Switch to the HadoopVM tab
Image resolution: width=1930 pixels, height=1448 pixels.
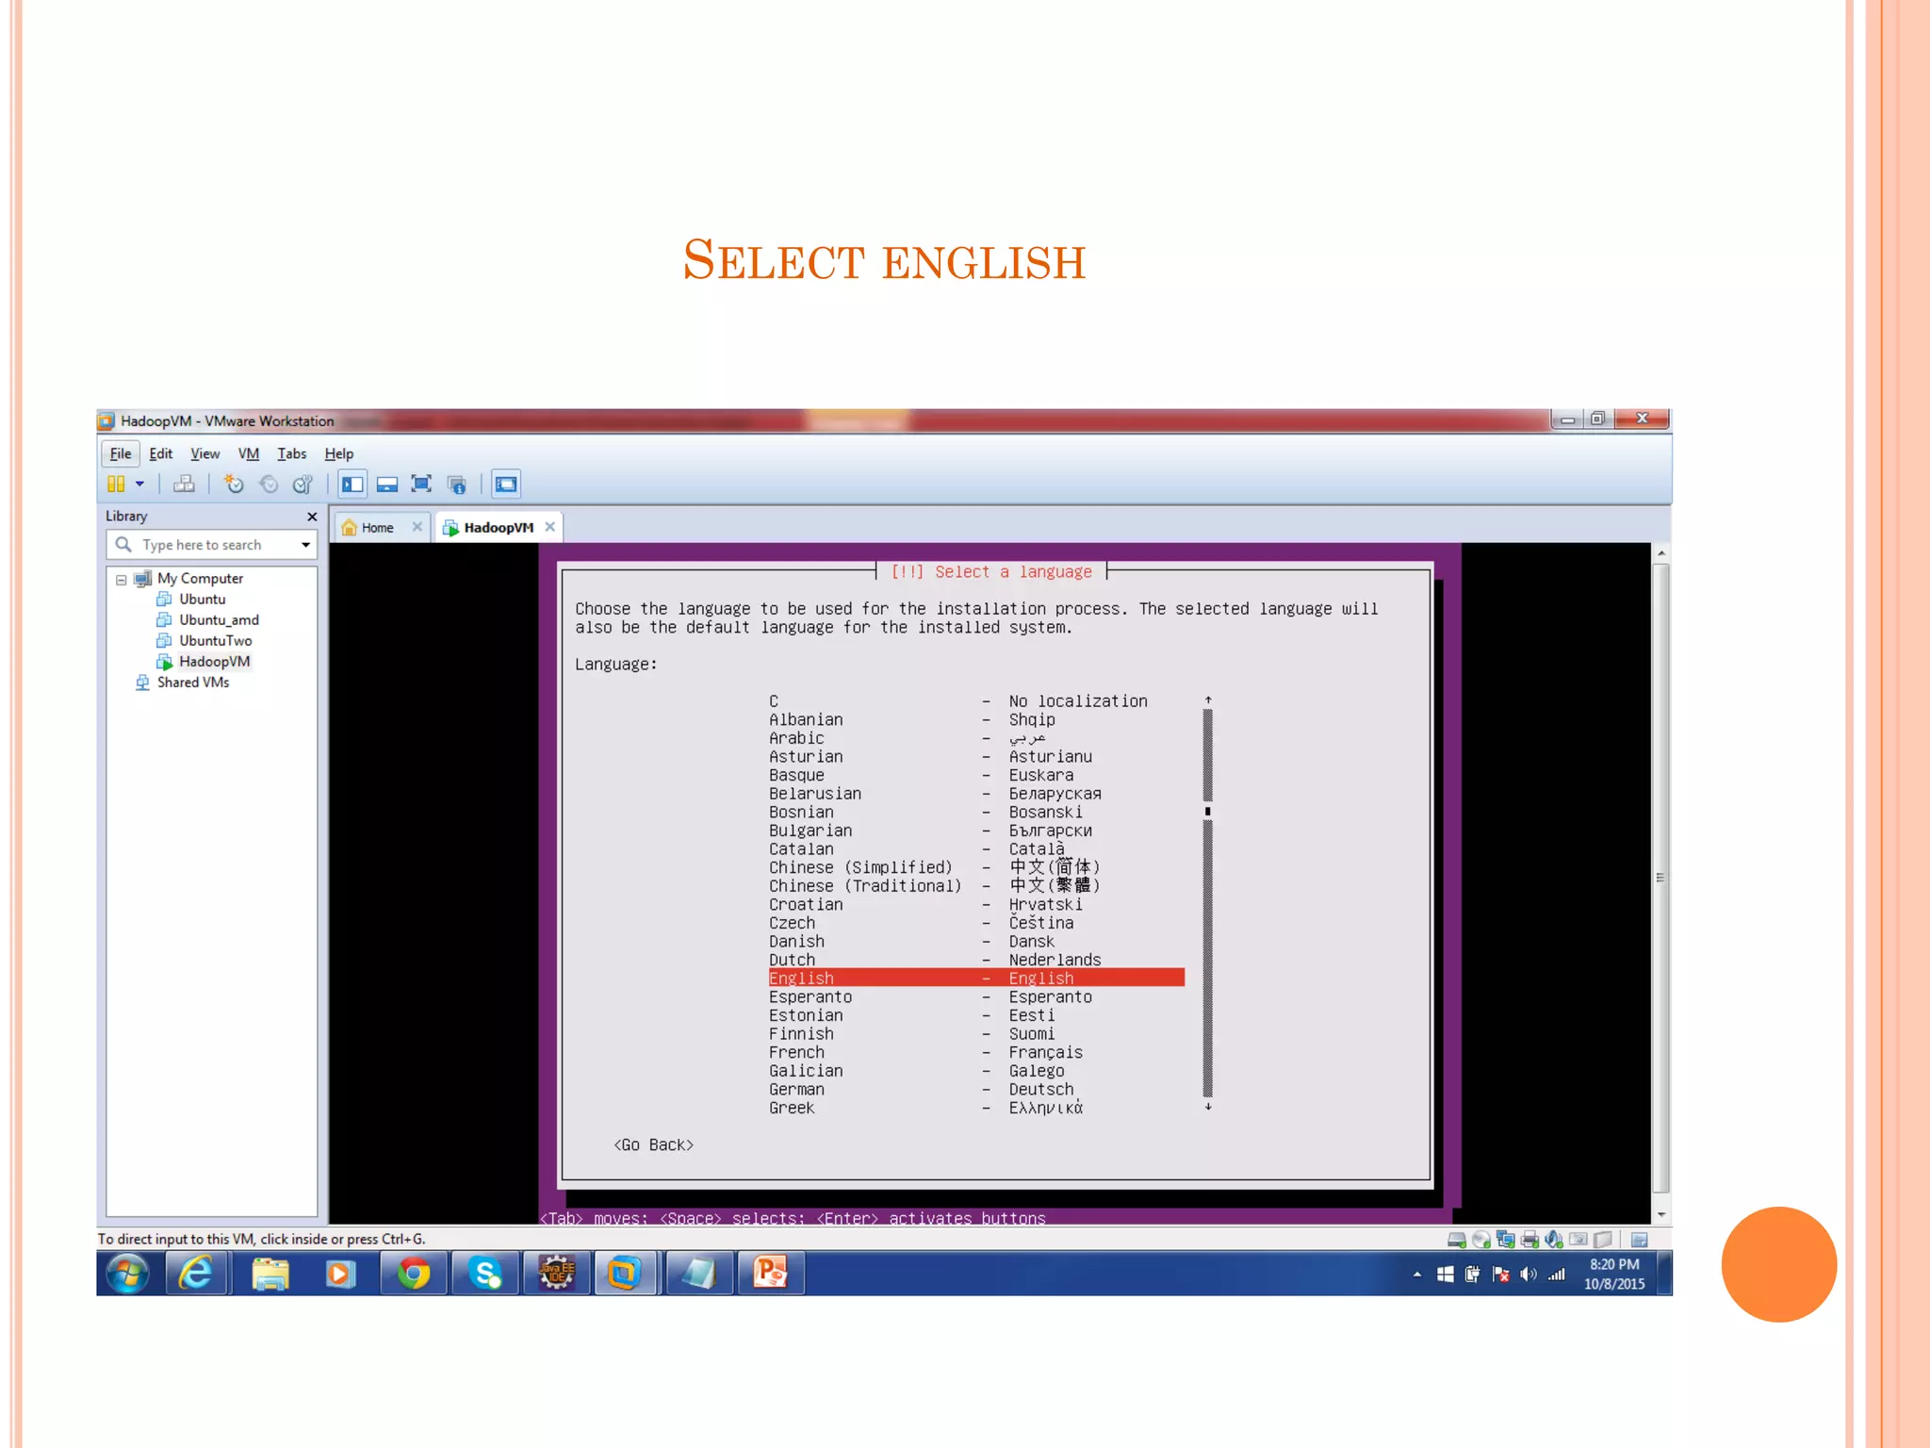pos(499,528)
